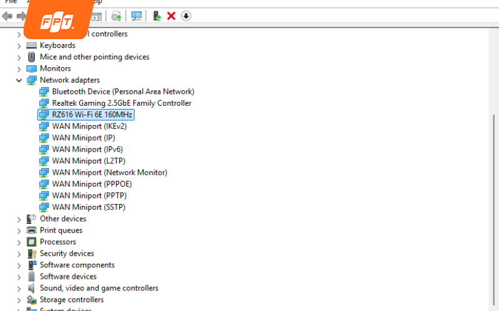Image resolution: width=499 pixels, height=311 pixels.
Task: Click the red X Uninstall device icon
Action: [x=171, y=16]
